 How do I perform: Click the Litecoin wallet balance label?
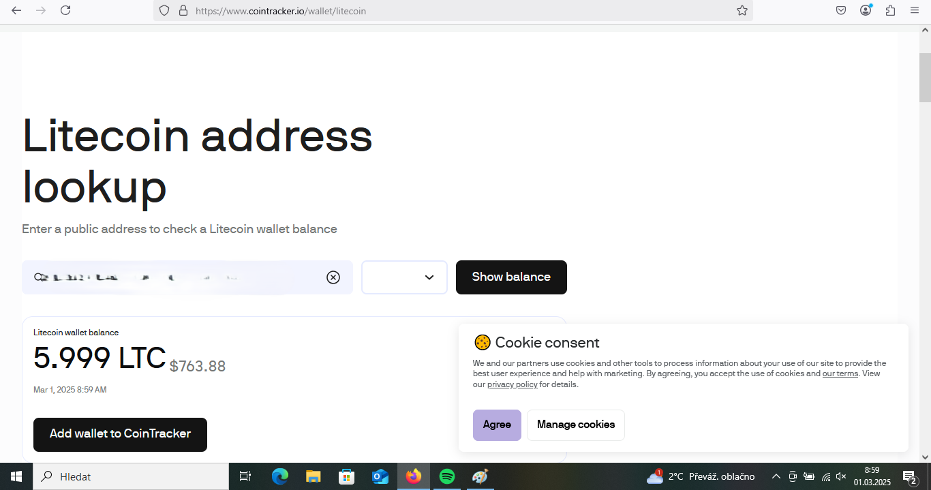[x=76, y=333]
